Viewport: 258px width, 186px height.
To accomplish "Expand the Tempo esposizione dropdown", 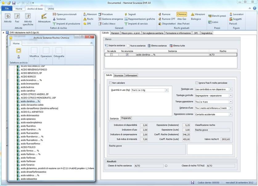I will [231, 102].
